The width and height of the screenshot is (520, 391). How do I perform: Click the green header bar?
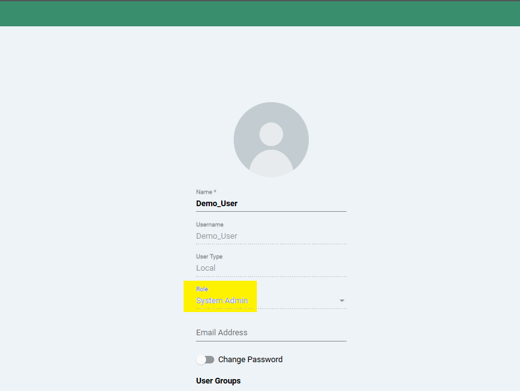260,14
